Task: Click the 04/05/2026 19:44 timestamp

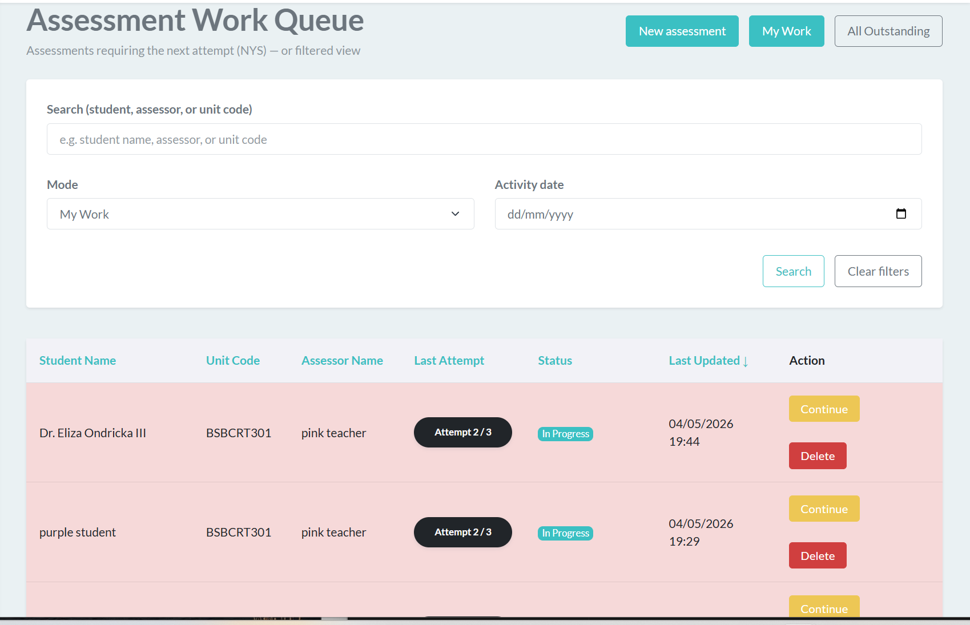Action: (701, 433)
